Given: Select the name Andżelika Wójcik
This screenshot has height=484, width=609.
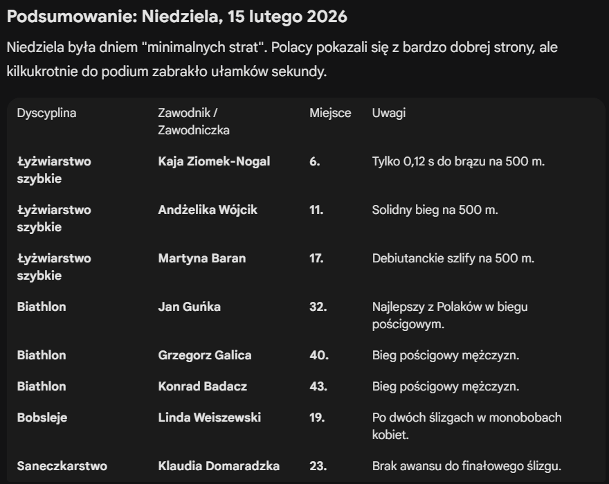Looking at the screenshot, I should (x=208, y=210).
